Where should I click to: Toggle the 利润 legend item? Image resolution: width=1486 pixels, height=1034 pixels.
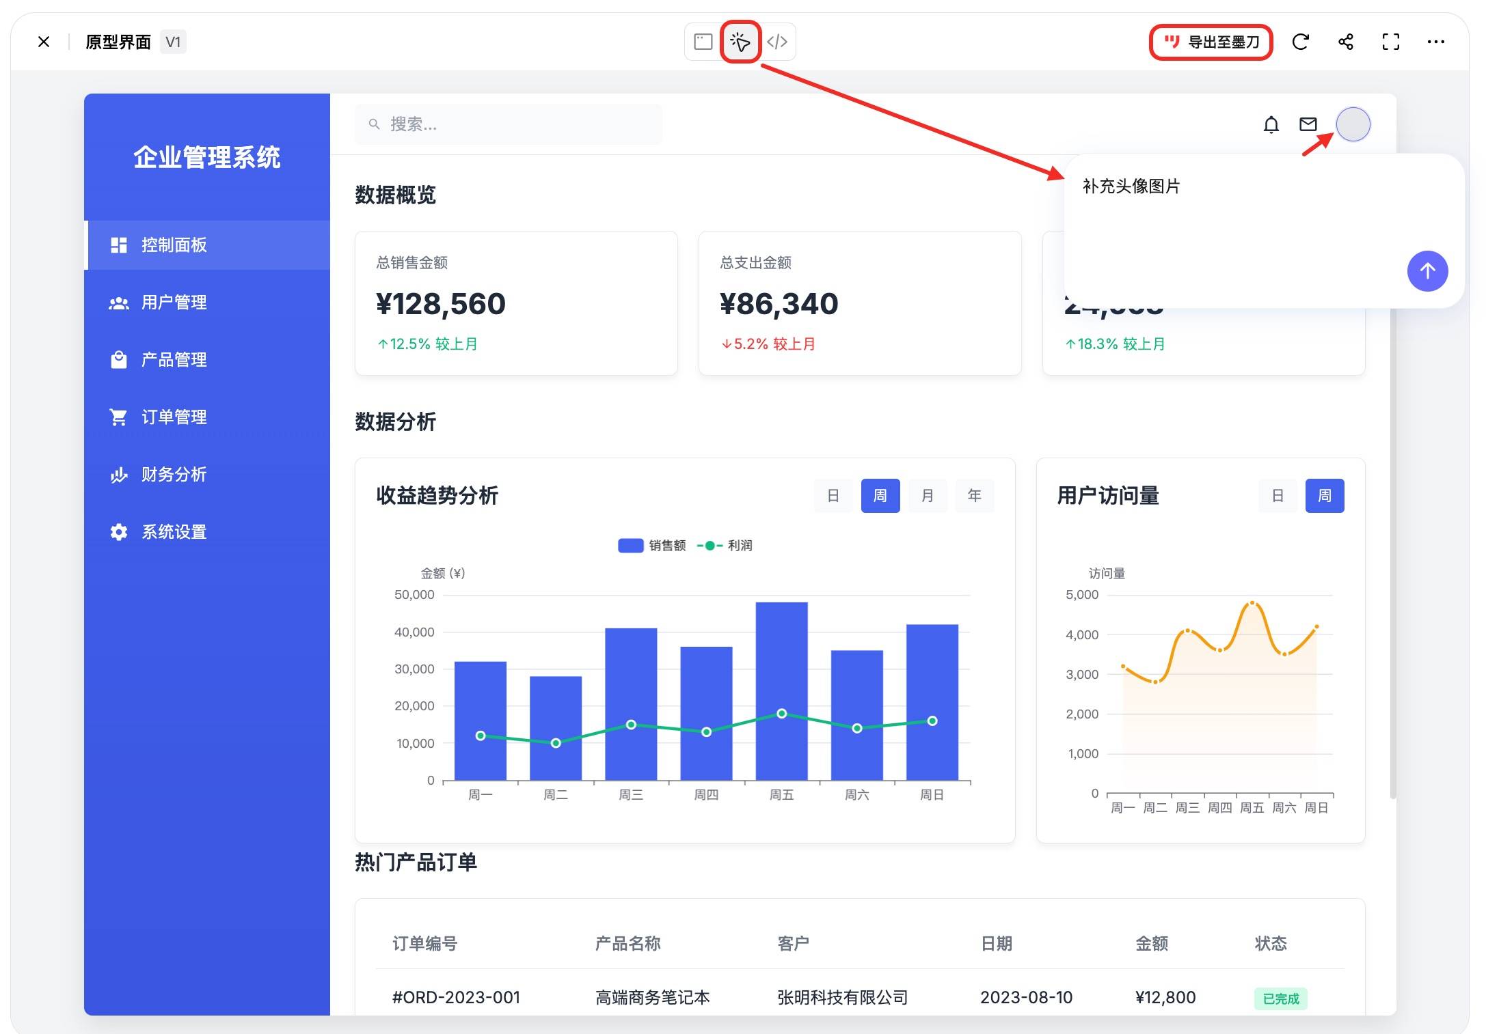(725, 546)
